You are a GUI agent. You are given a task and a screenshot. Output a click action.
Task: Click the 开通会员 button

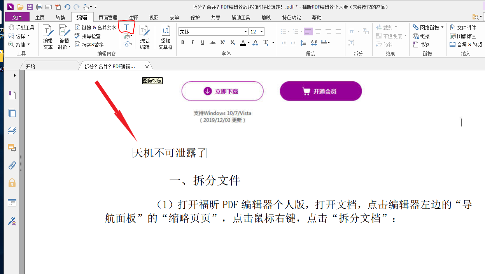[321, 91]
